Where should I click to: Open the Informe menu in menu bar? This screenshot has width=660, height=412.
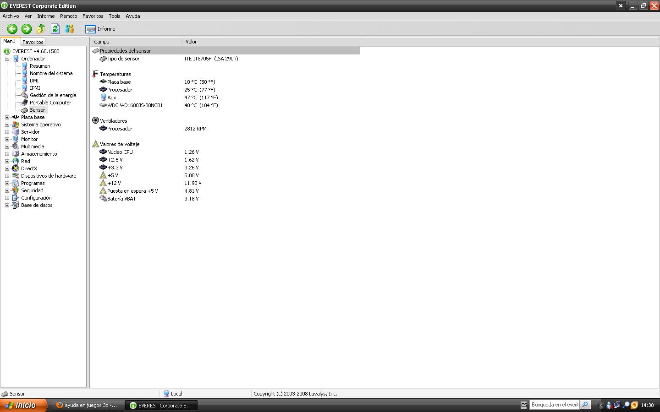tap(46, 16)
